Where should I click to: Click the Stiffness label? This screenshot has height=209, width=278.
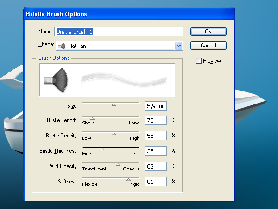(68, 182)
